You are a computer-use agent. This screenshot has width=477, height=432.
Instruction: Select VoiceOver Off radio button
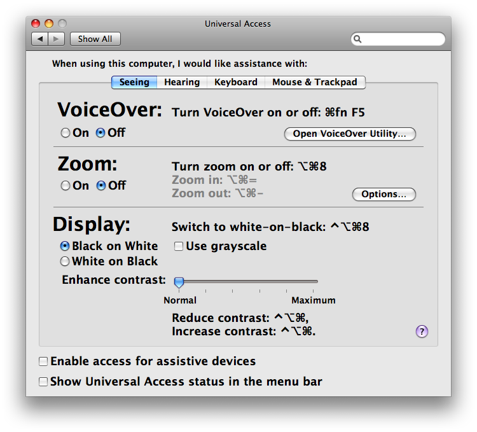100,133
